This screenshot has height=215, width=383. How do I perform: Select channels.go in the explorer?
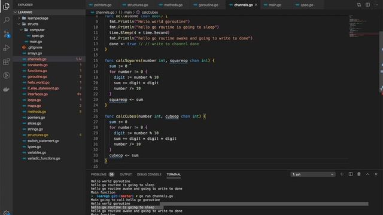(x=49, y=59)
